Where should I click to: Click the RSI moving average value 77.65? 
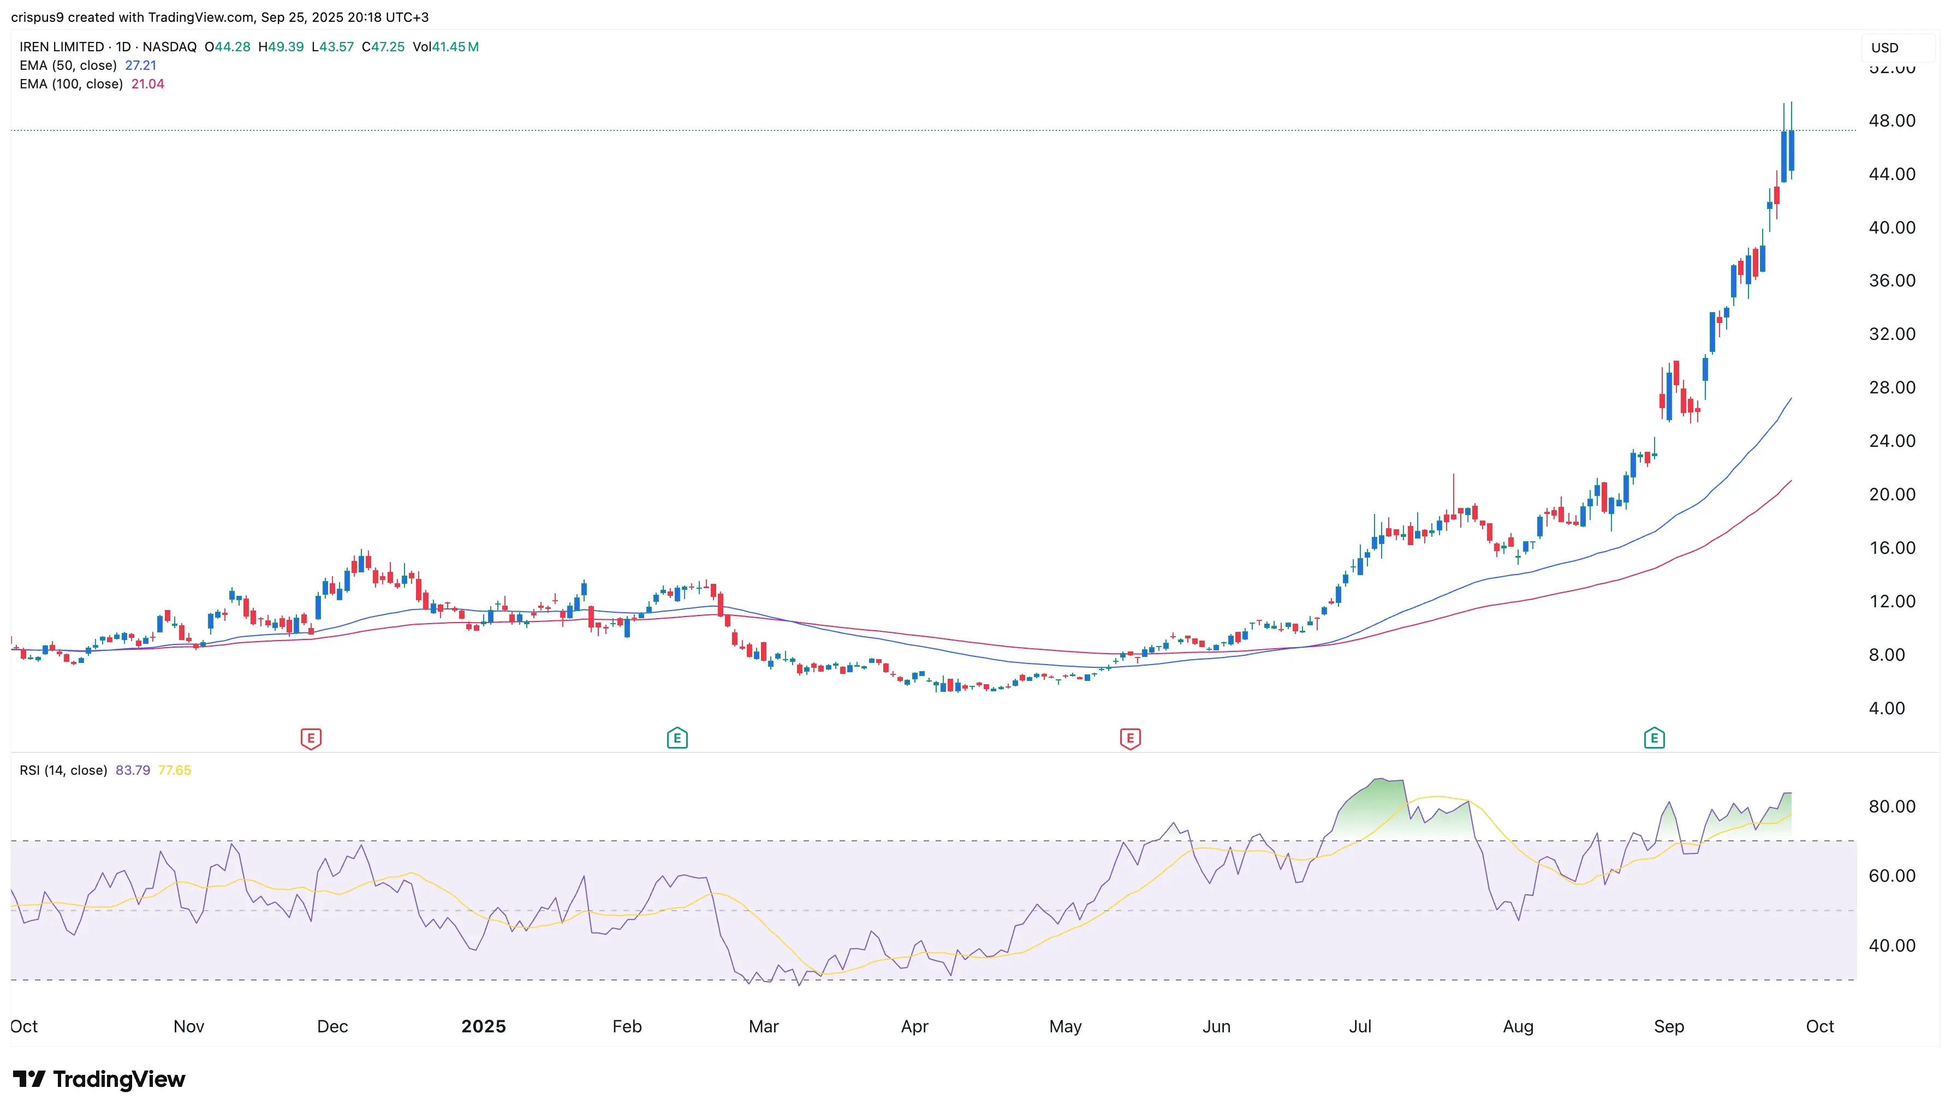[175, 770]
